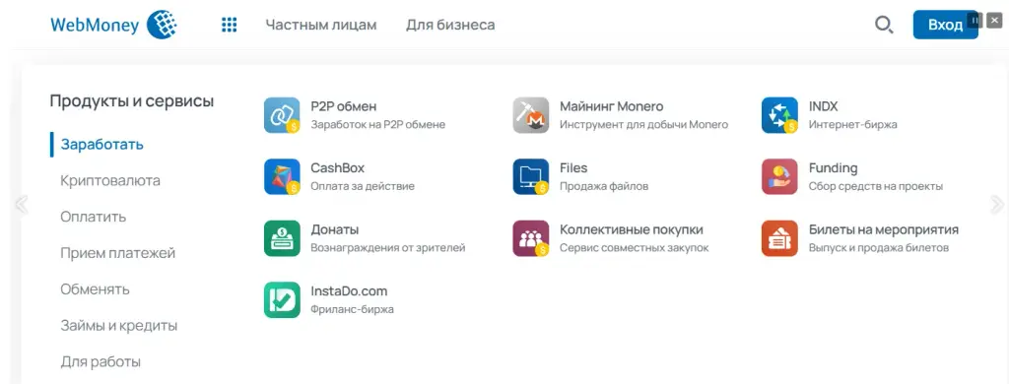
Task: Click the Вход login button
Action: tap(945, 25)
